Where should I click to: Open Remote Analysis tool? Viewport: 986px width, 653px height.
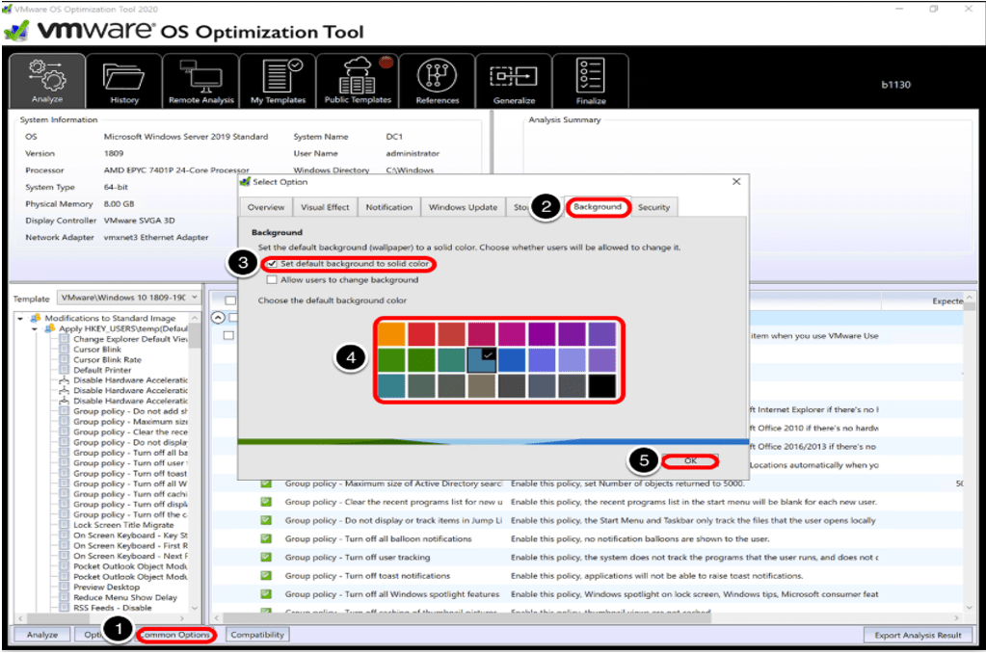click(x=200, y=81)
